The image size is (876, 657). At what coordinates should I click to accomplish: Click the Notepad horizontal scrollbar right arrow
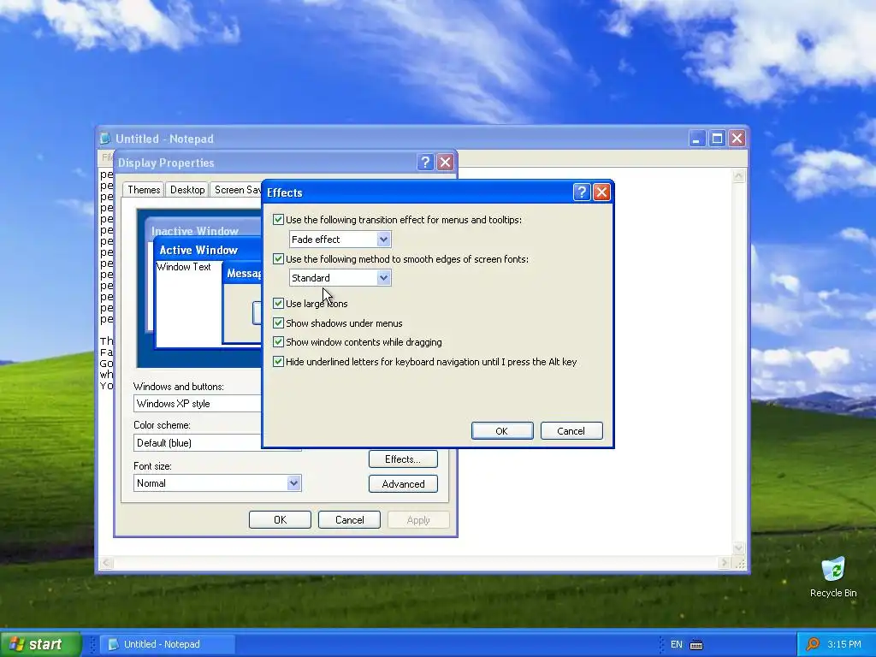coord(725,563)
